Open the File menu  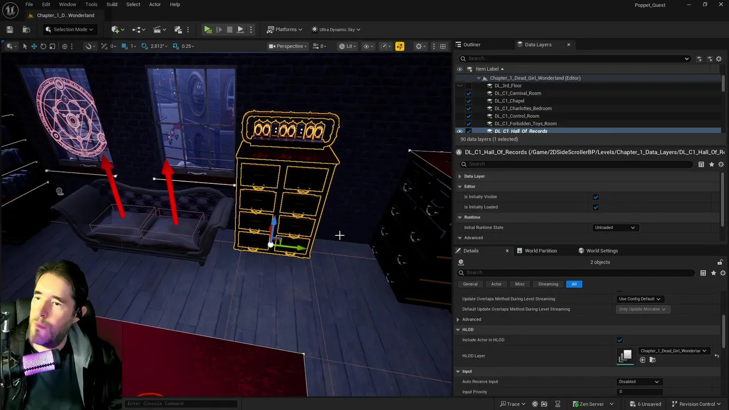pyautogui.click(x=29, y=5)
